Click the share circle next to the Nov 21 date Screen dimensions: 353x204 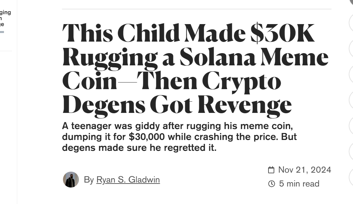[x=351, y=177]
